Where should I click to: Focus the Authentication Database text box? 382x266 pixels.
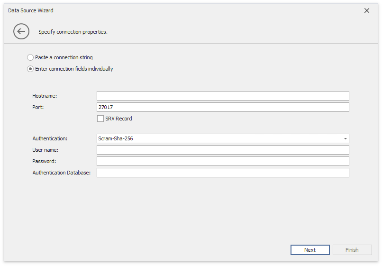point(223,173)
